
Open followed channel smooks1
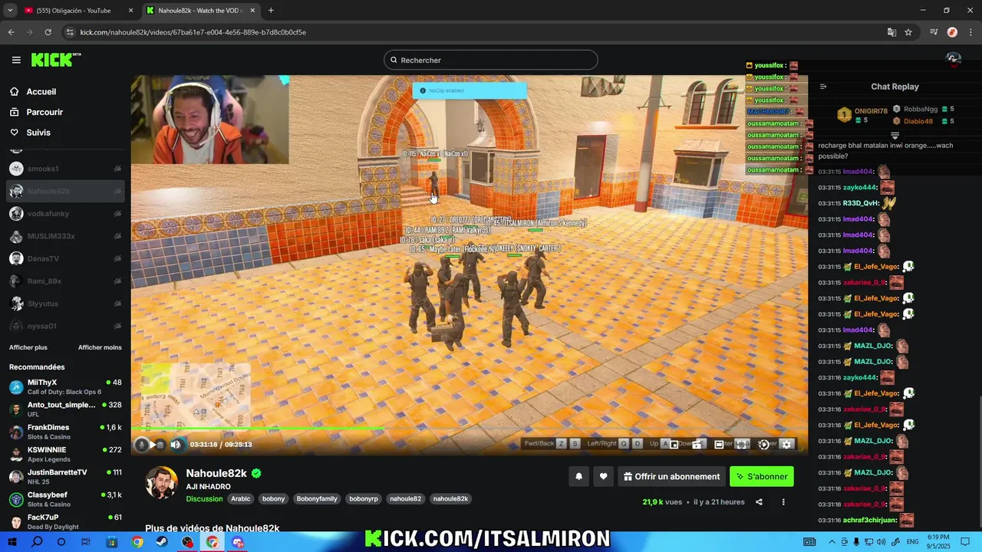pos(65,169)
